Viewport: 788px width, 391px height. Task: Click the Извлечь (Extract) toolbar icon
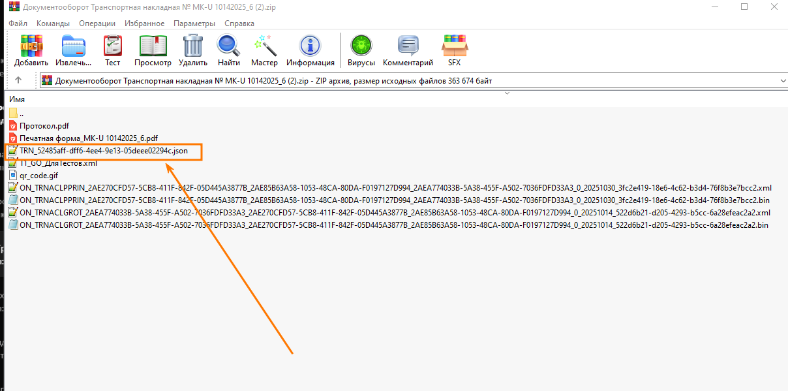tap(73, 46)
